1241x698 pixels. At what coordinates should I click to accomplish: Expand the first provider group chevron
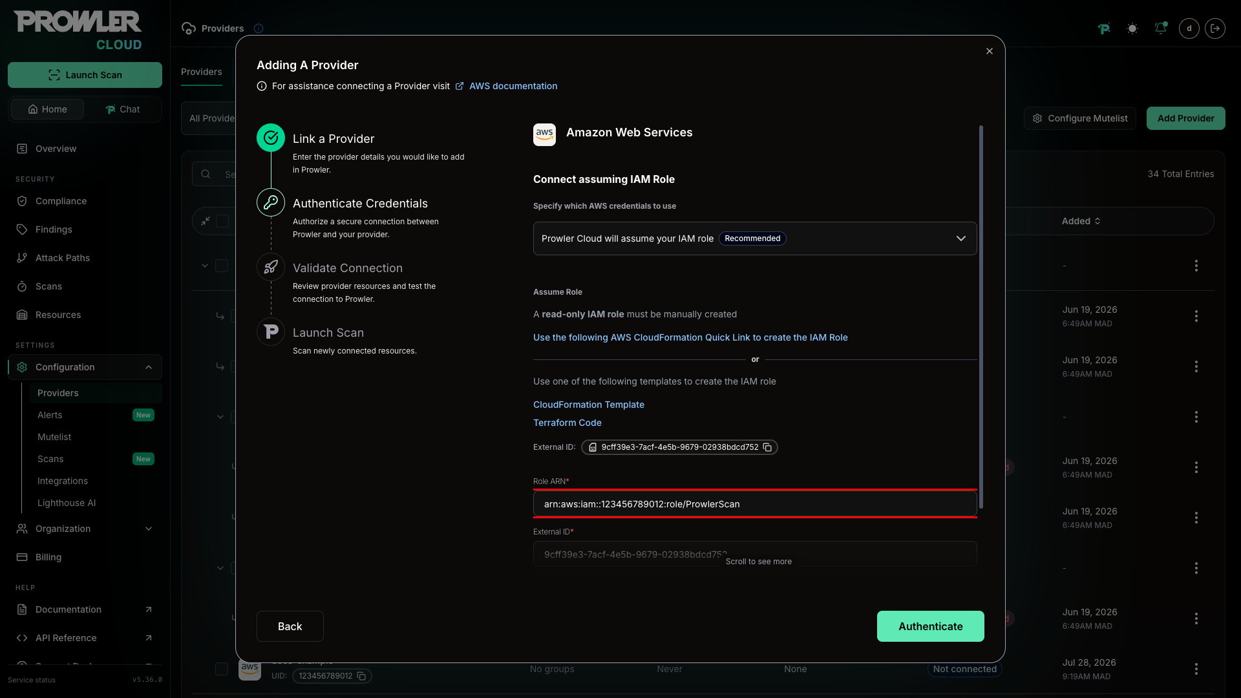[x=205, y=266]
